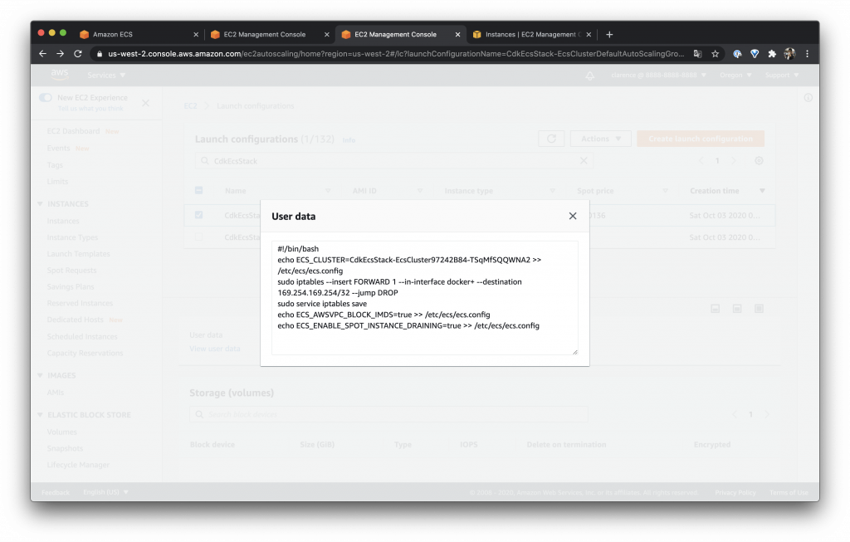Open the extensions puzzle icon

click(772, 54)
